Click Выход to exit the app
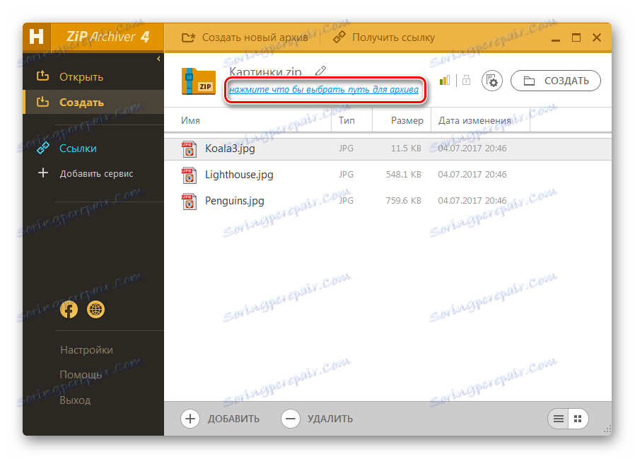Viewport: 635px width, 459px height. point(75,400)
